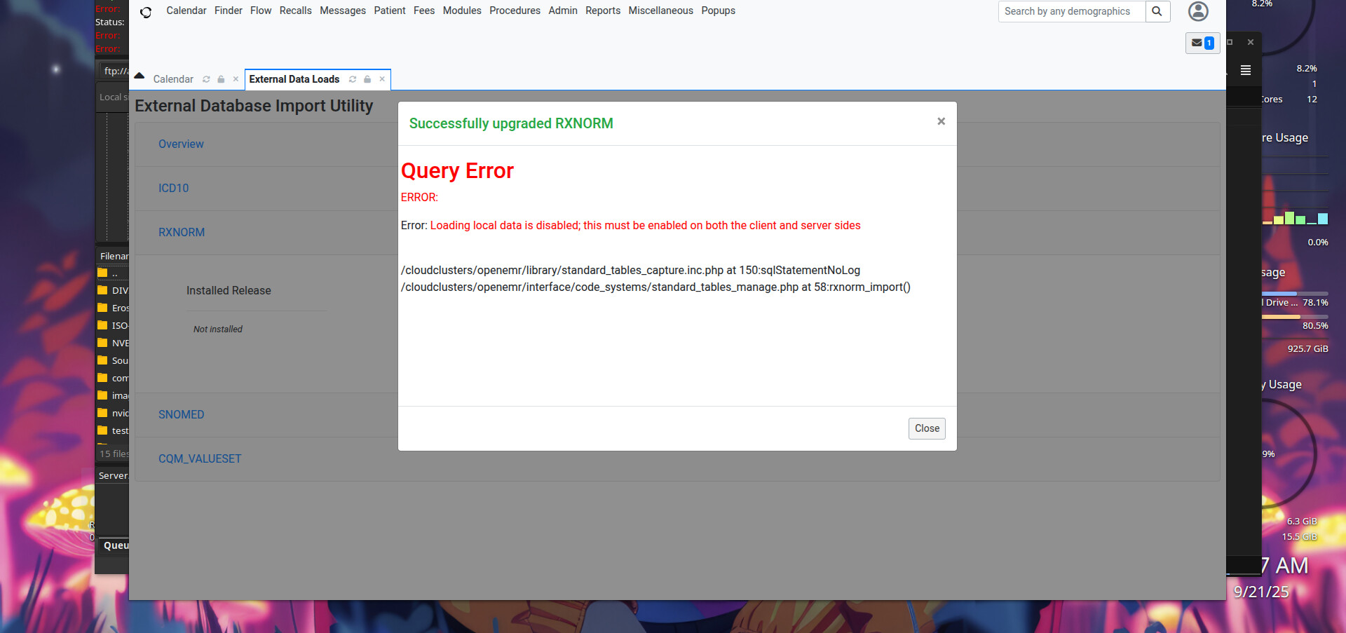
Task: Switch to the Calendar tab
Action: 173,79
